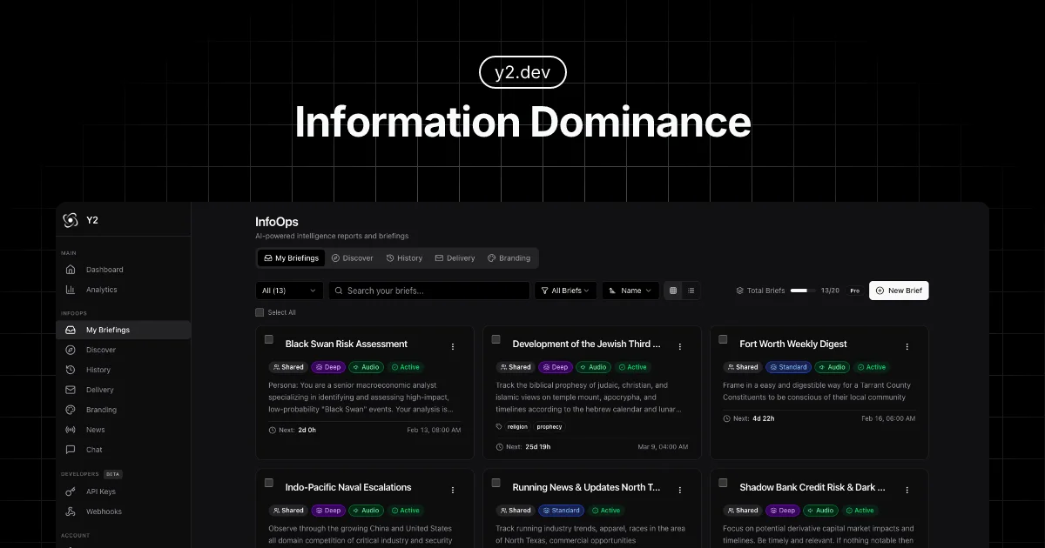This screenshot has height=548, width=1045.
Task: Check the Select All checkbox
Action: coord(260,312)
